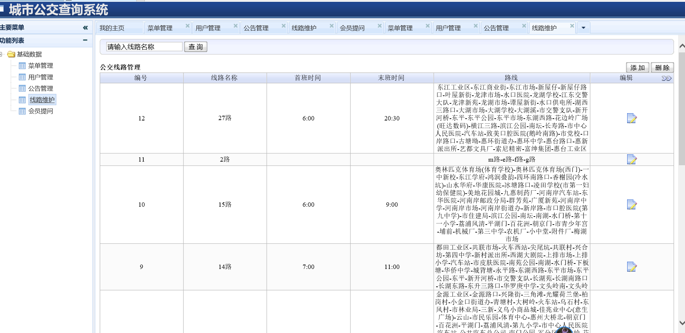Click the 查询 search button
685x333 pixels.
[196, 47]
